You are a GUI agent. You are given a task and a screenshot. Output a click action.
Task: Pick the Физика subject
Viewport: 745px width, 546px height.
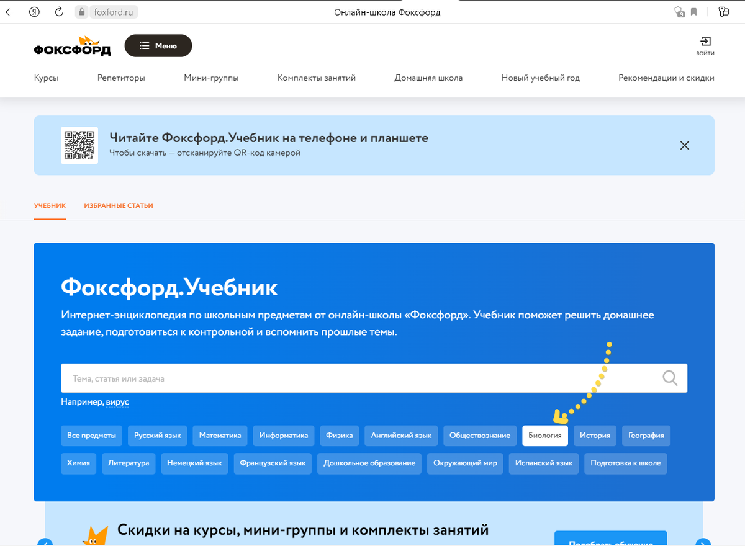[x=340, y=436]
